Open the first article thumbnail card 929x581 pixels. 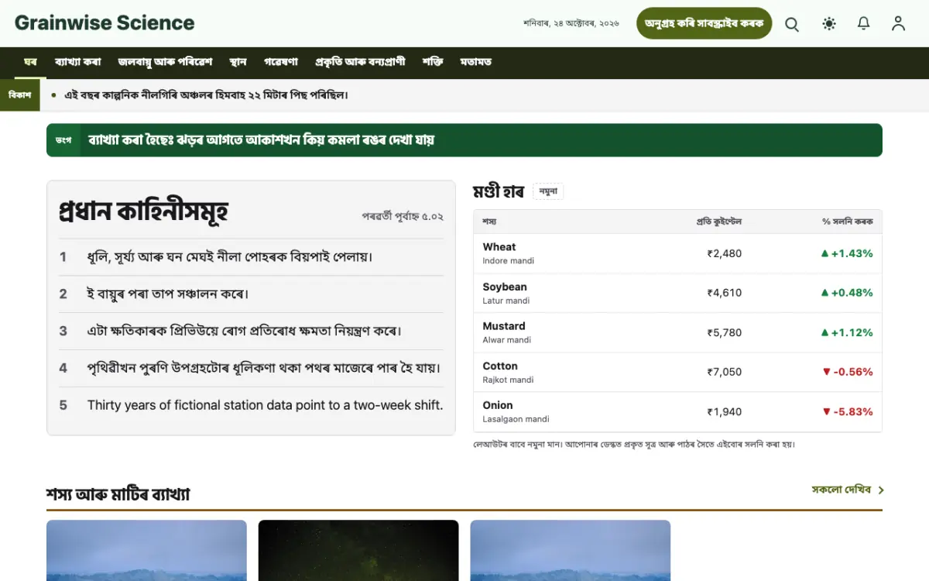[146, 550]
